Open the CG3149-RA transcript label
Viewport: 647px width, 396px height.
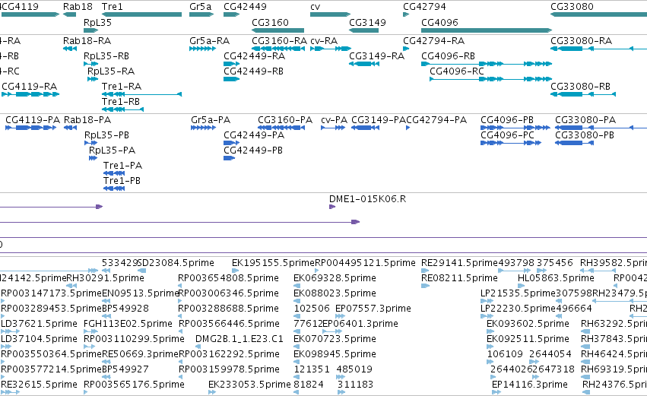click(x=377, y=56)
